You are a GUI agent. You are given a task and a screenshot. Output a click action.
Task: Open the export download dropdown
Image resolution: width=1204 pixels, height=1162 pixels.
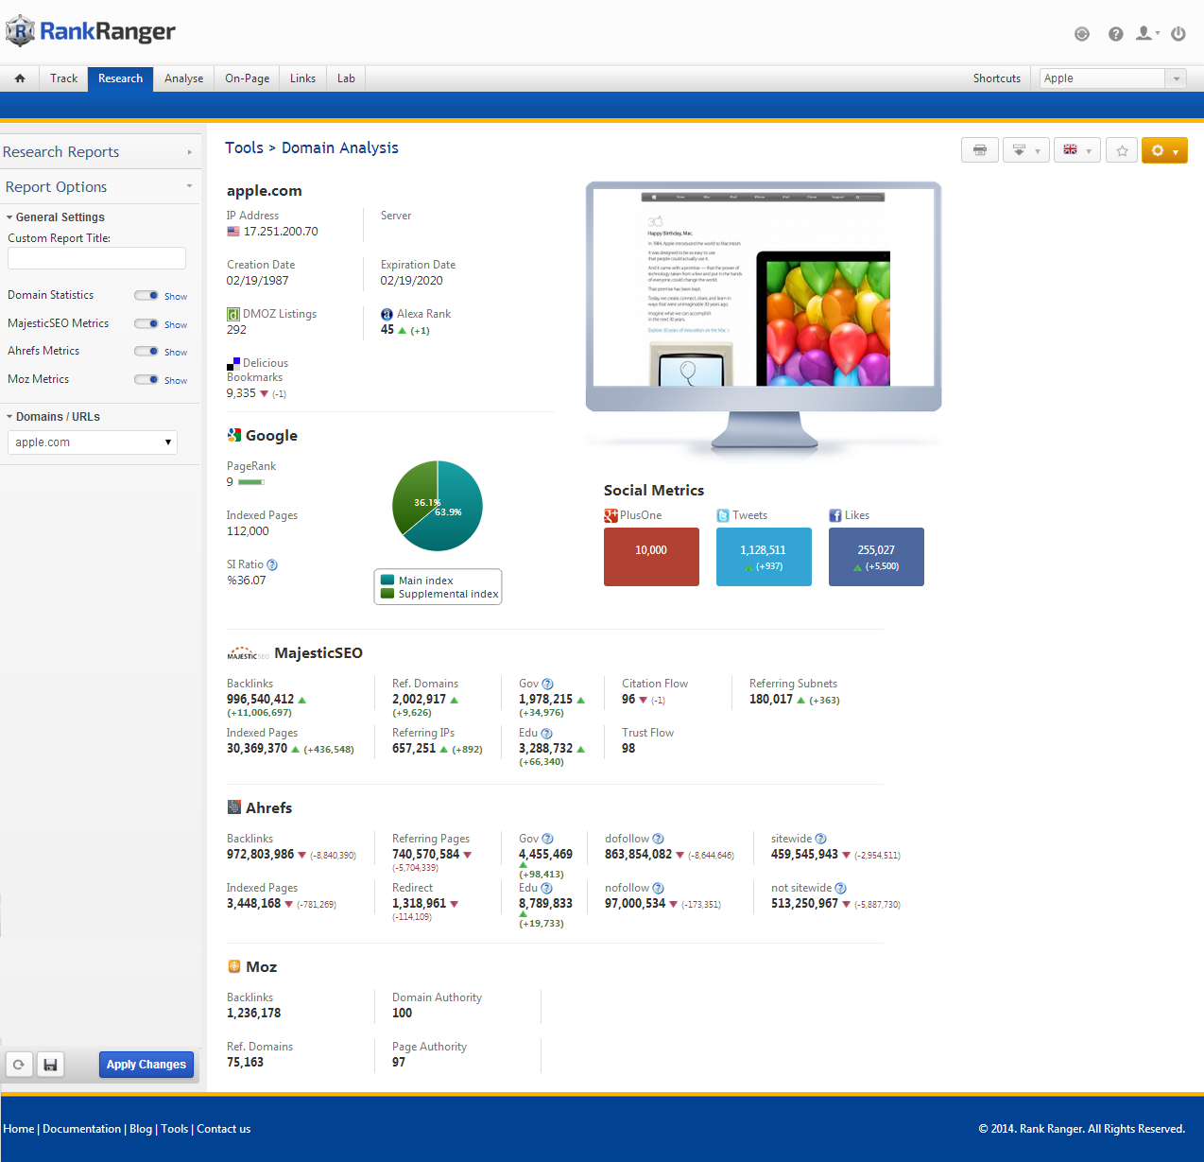1026,150
